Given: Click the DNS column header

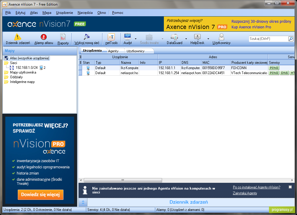Looking at the screenshot, I should pos(191,63).
